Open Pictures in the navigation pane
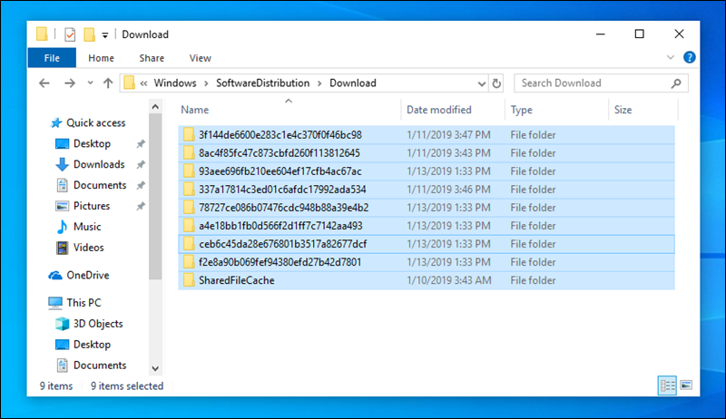The height and width of the screenshot is (419, 726). [x=83, y=206]
